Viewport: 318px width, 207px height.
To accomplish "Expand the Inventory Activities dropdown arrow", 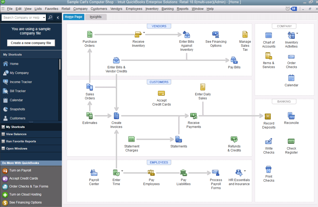I will click(297, 33).
